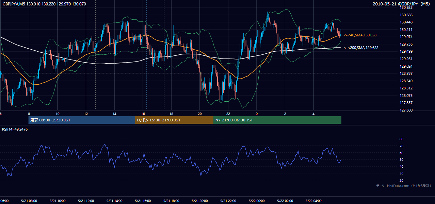
Task: Click the 5/21 16:00 bottom time label
Action: [x=143, y=201]
